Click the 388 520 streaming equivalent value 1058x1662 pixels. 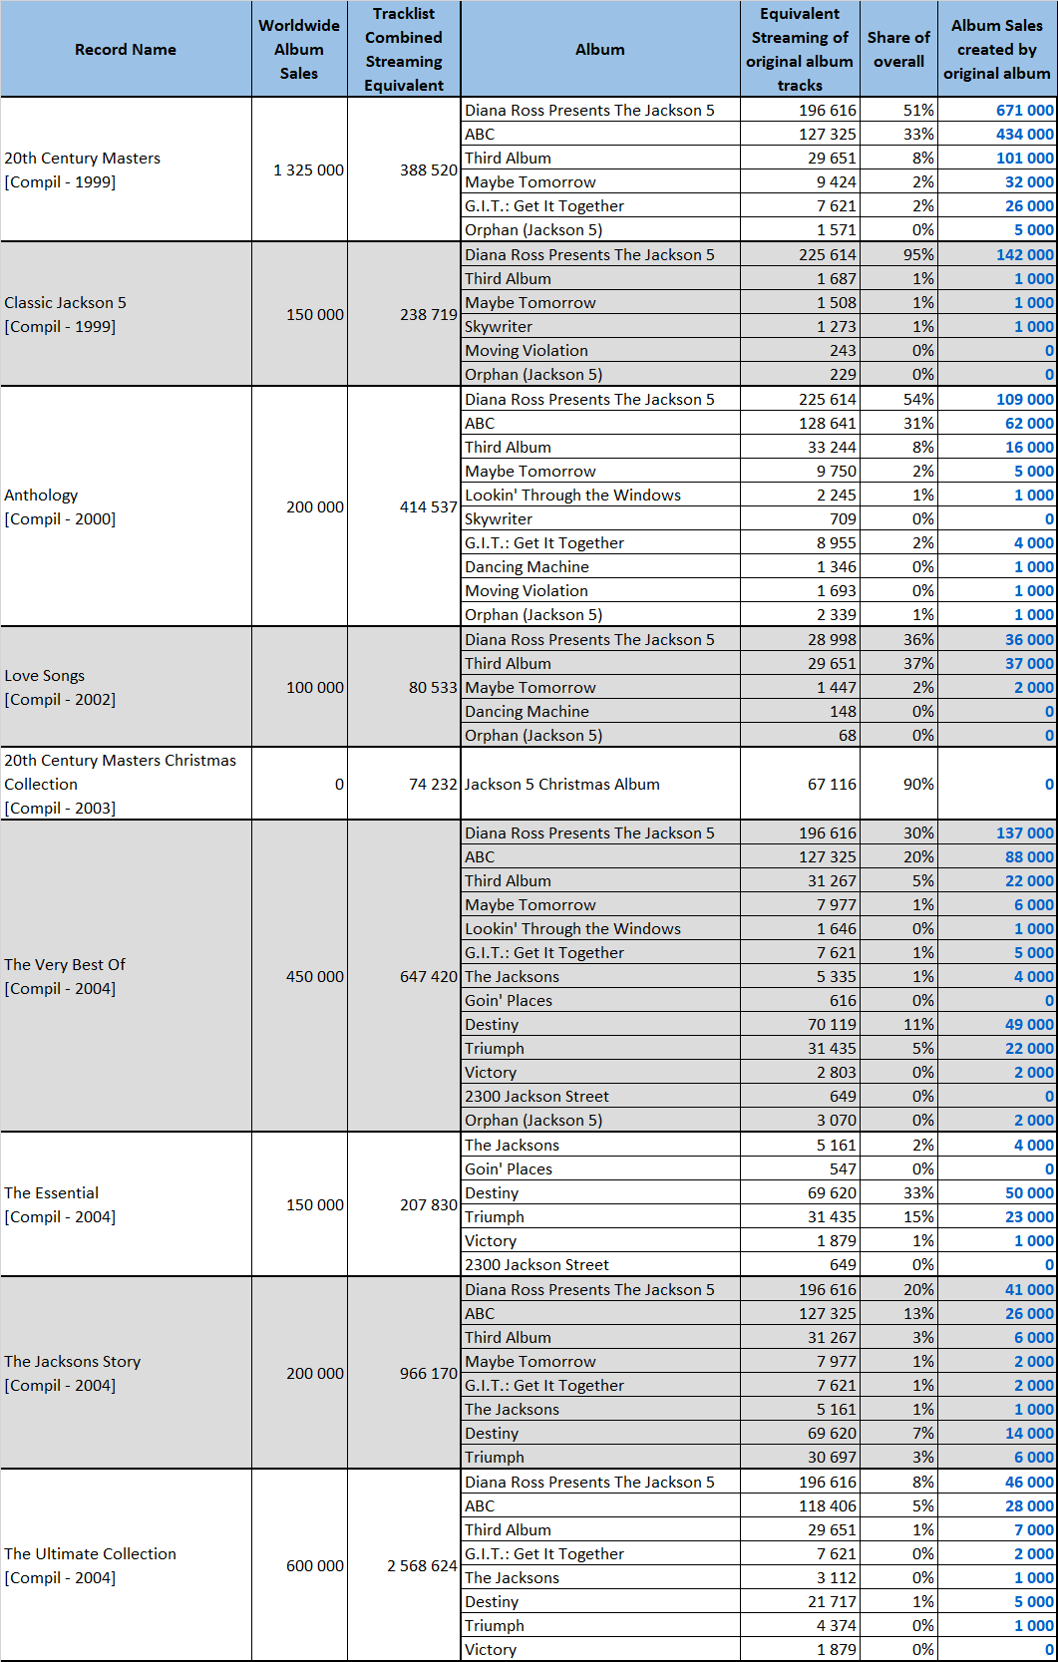(x=429, y=170)
